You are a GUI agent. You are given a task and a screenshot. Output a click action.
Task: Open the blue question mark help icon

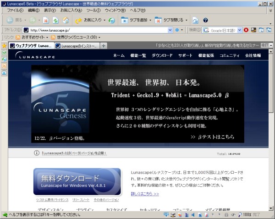(x=205, y=20)
